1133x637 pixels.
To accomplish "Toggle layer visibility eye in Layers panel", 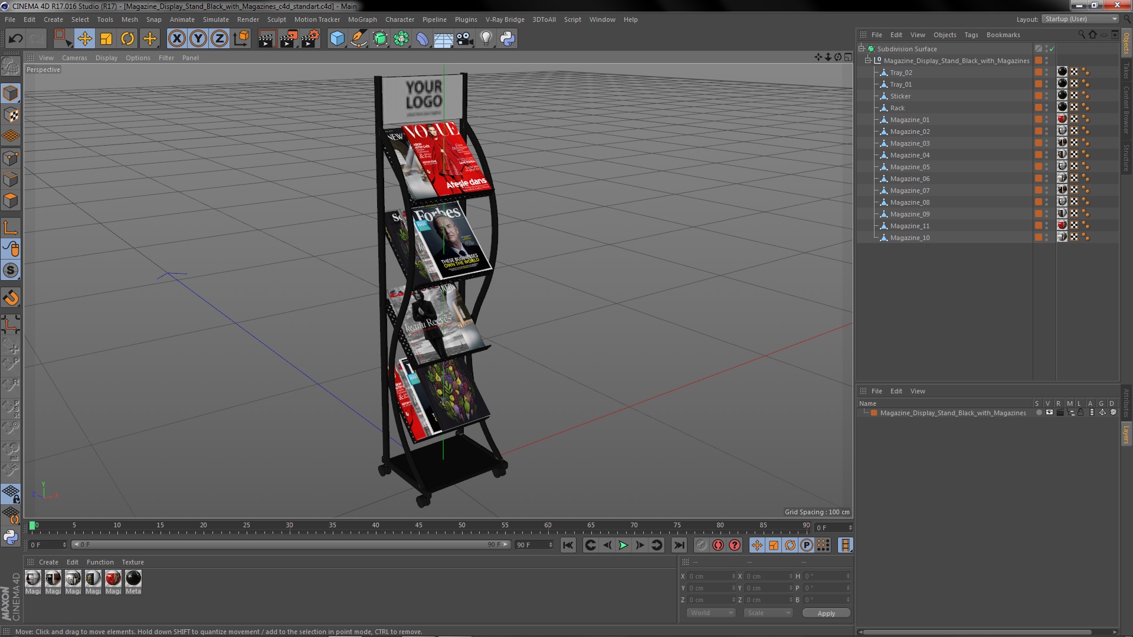I will (1049, 413).
